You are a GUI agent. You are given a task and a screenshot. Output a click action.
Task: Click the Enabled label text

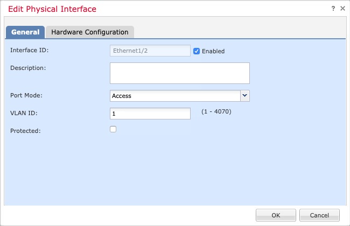[213, 51]
